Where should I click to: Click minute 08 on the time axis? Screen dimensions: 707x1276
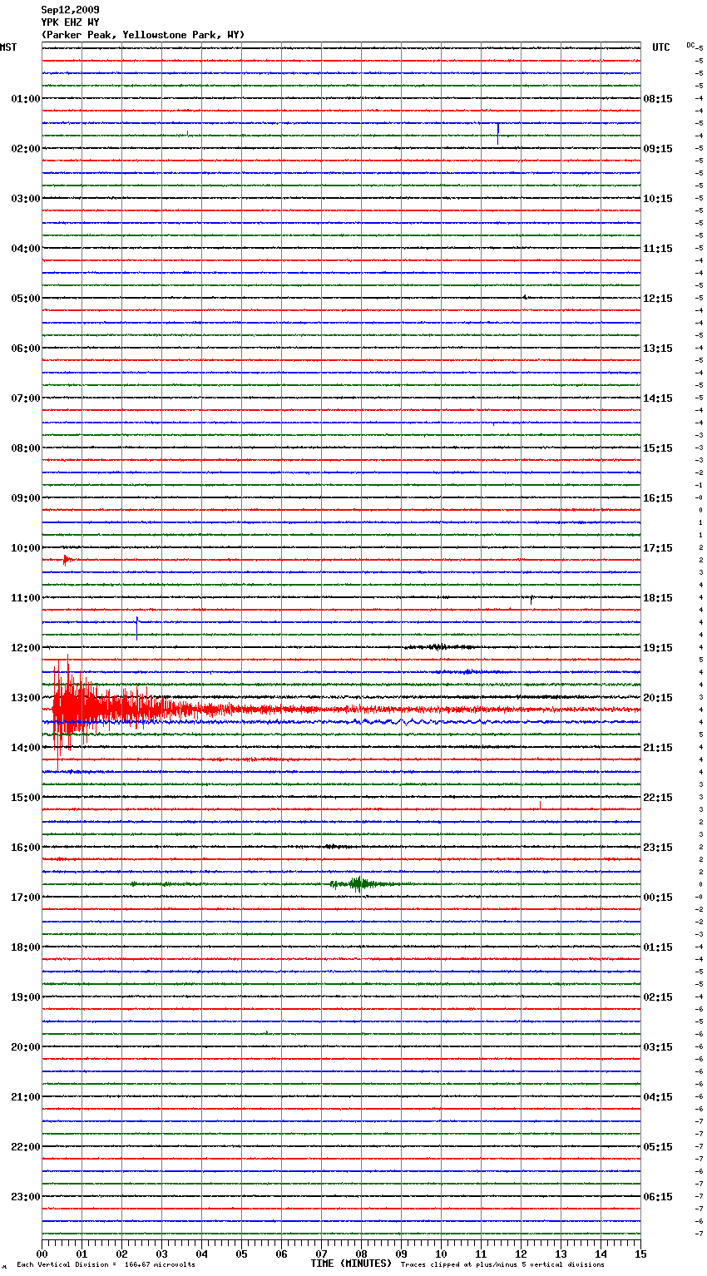tap(361, 1254)
